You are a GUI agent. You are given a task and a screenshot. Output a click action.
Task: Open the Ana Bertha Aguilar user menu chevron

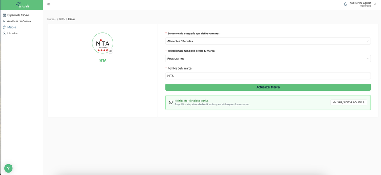[374, 5]
